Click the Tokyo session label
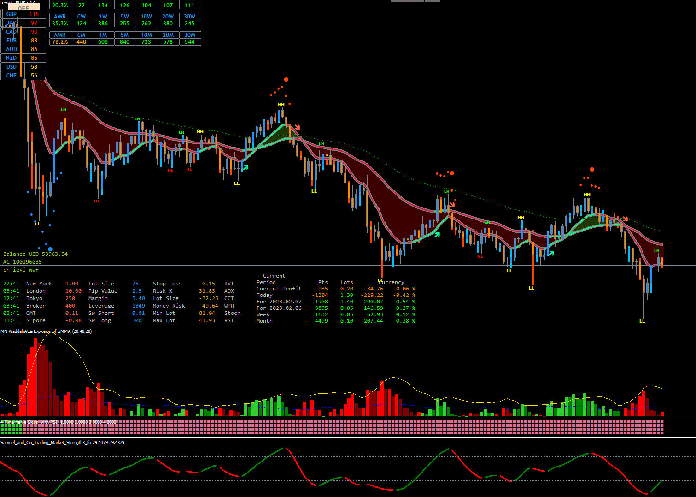Screen dimensions: 696x497 tap(35, 298)
